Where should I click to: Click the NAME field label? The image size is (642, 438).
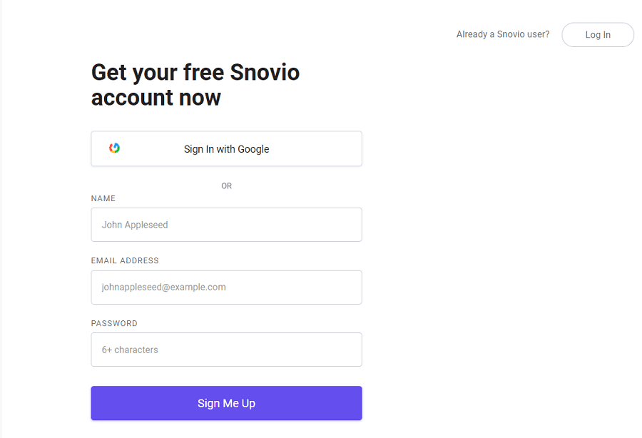click(x=103, y=198)
